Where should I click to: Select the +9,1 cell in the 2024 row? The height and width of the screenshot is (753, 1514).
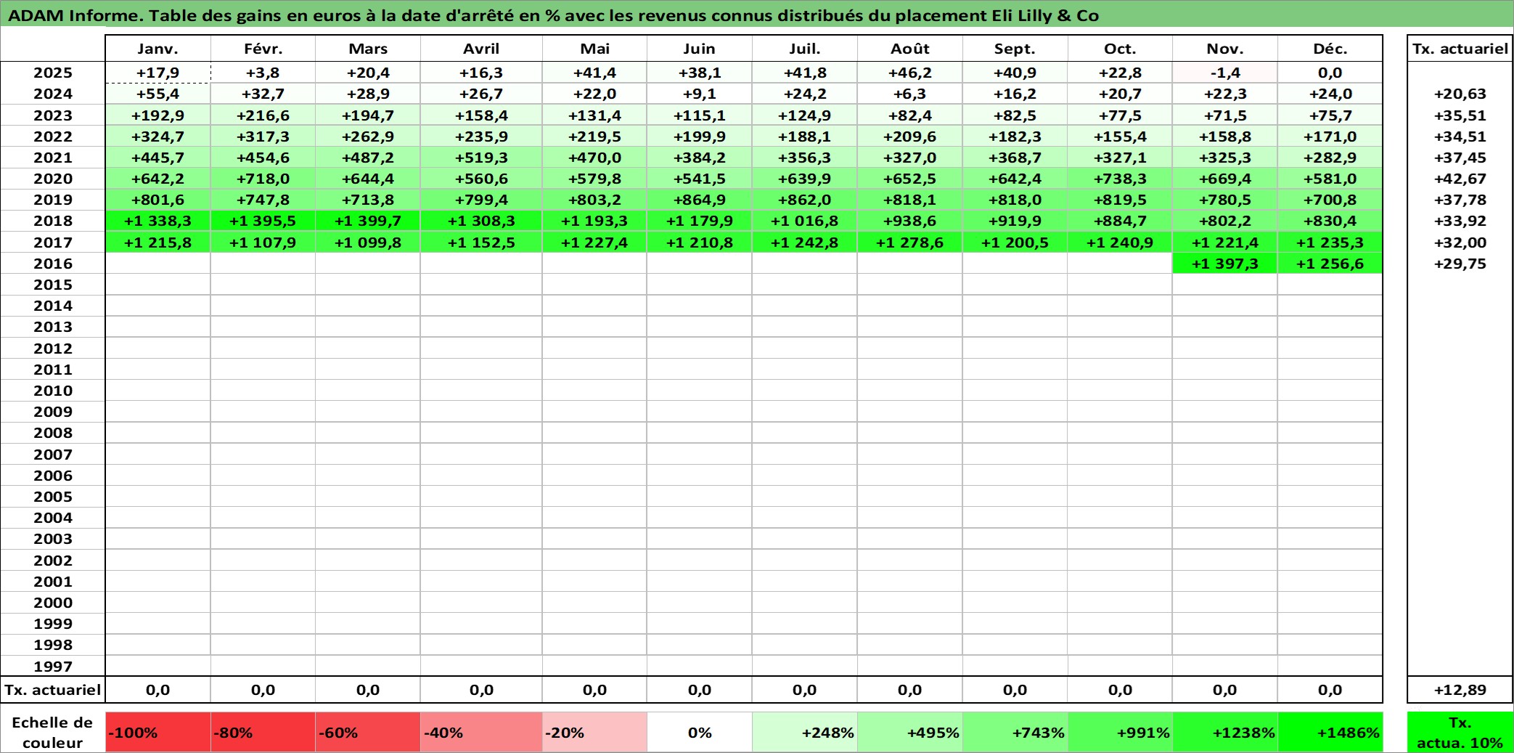pyautogui.click(x=700, y=94)
